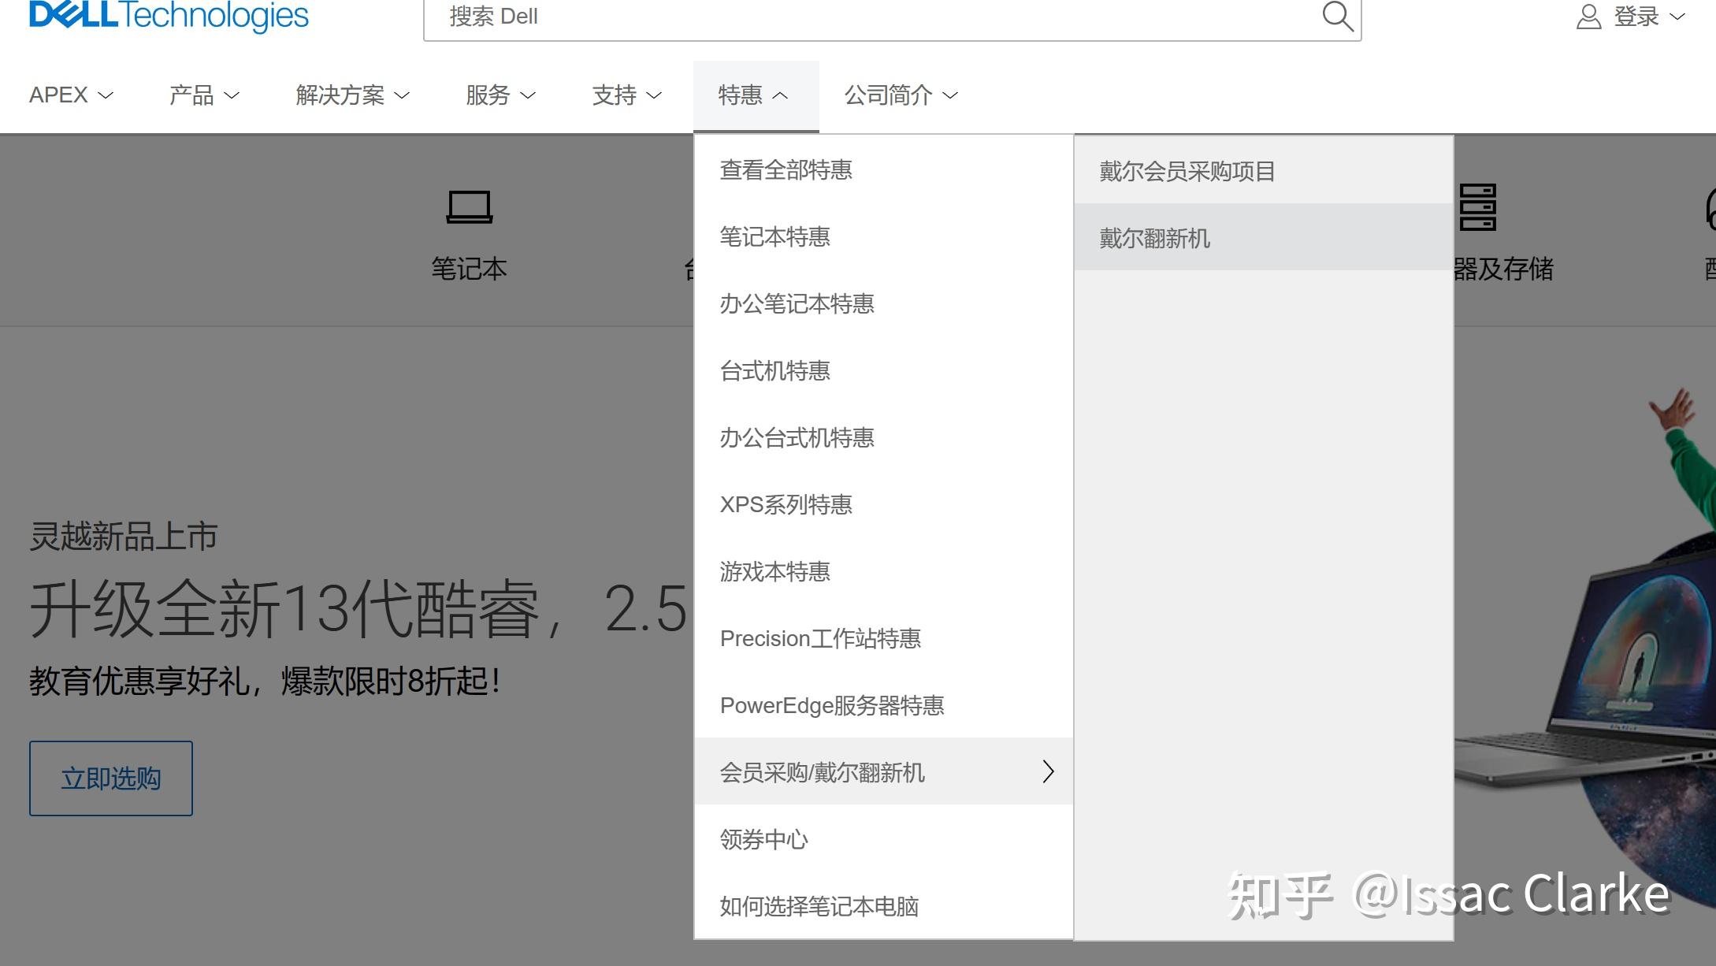Select 戴尔翻新机 in the submenu
The height and width of the screenshot is (966, 1716).
1153,237
